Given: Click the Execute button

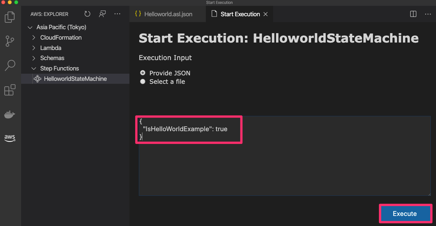Looking at the screenshot, I should click(405, 213).
